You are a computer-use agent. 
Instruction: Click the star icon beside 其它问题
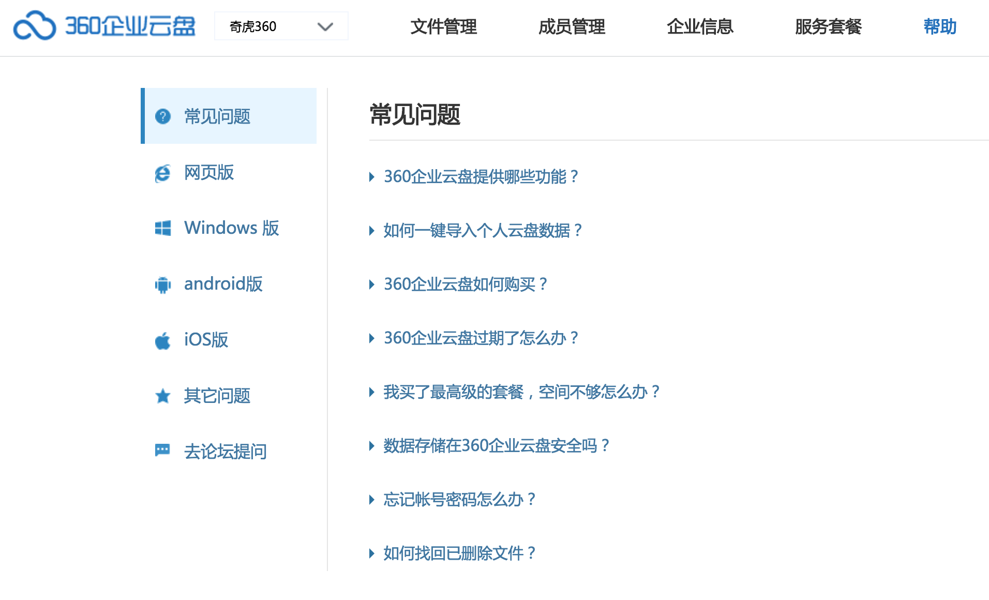[163, 396]
